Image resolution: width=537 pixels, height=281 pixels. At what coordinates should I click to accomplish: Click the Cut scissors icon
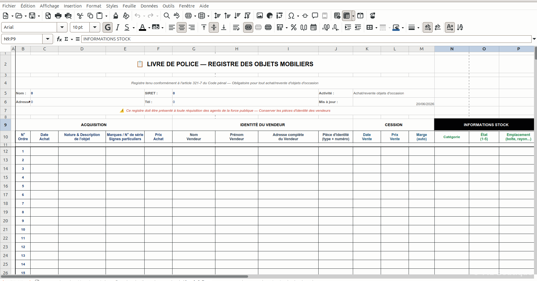point(80,16)
